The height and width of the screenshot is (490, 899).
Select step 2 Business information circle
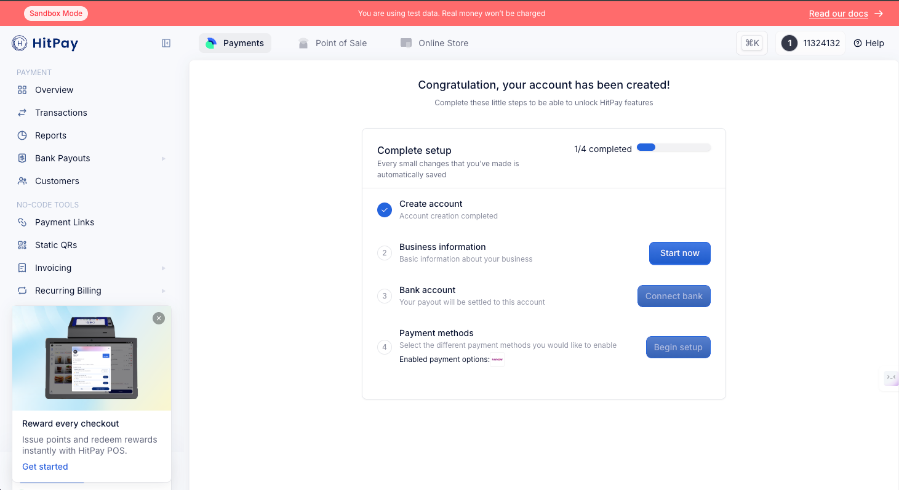pos(385,253)
